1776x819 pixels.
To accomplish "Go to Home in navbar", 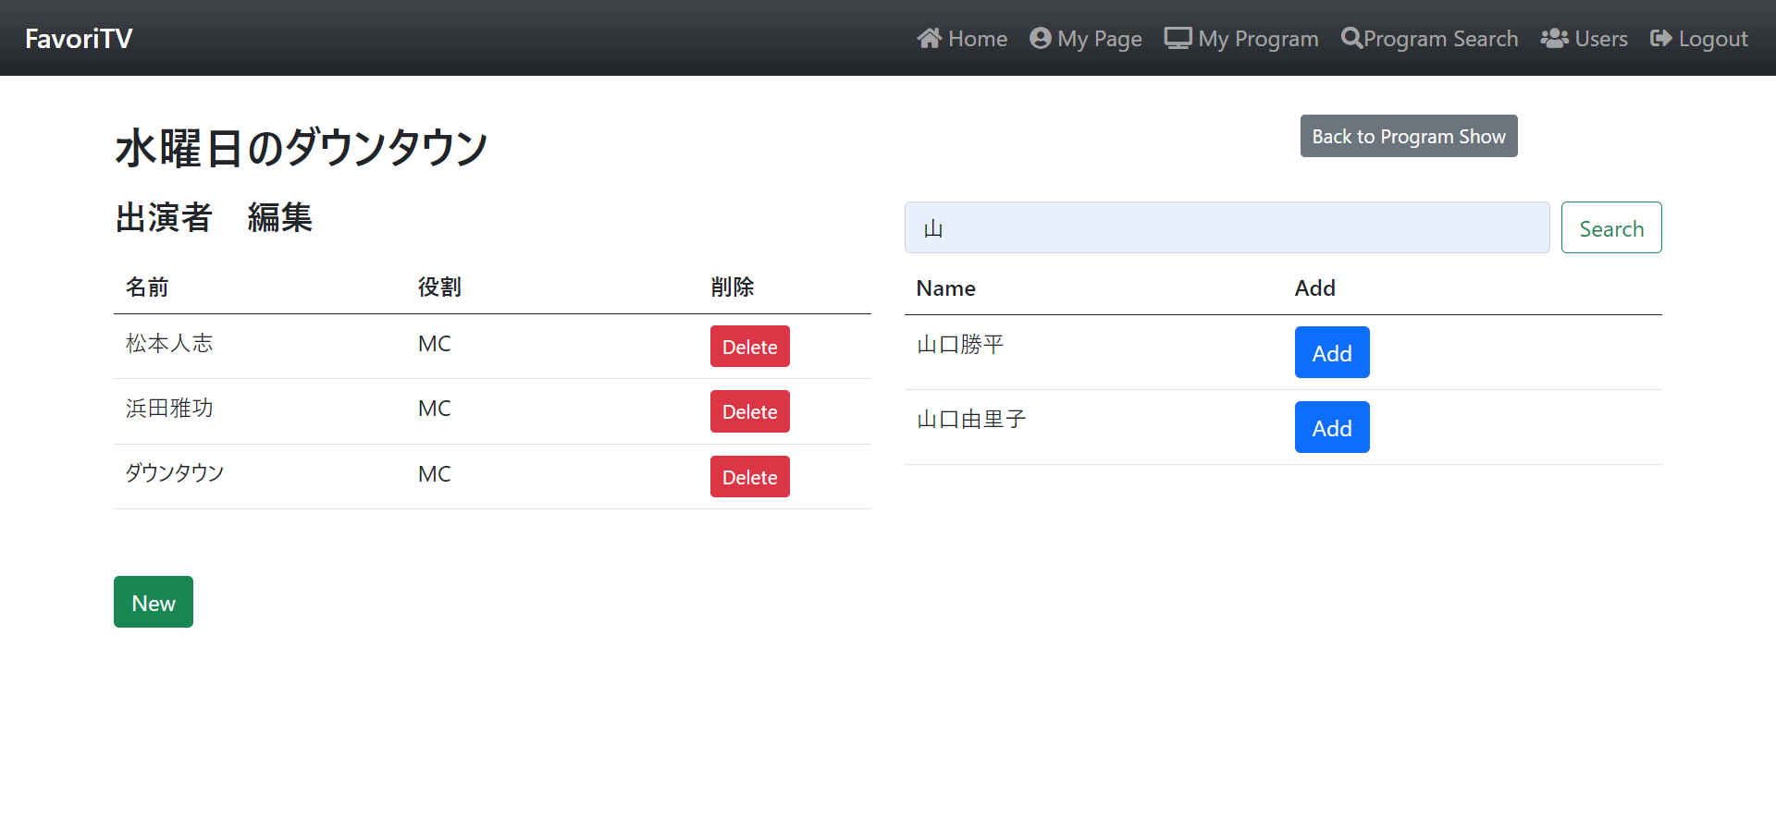I will point(962,38).
